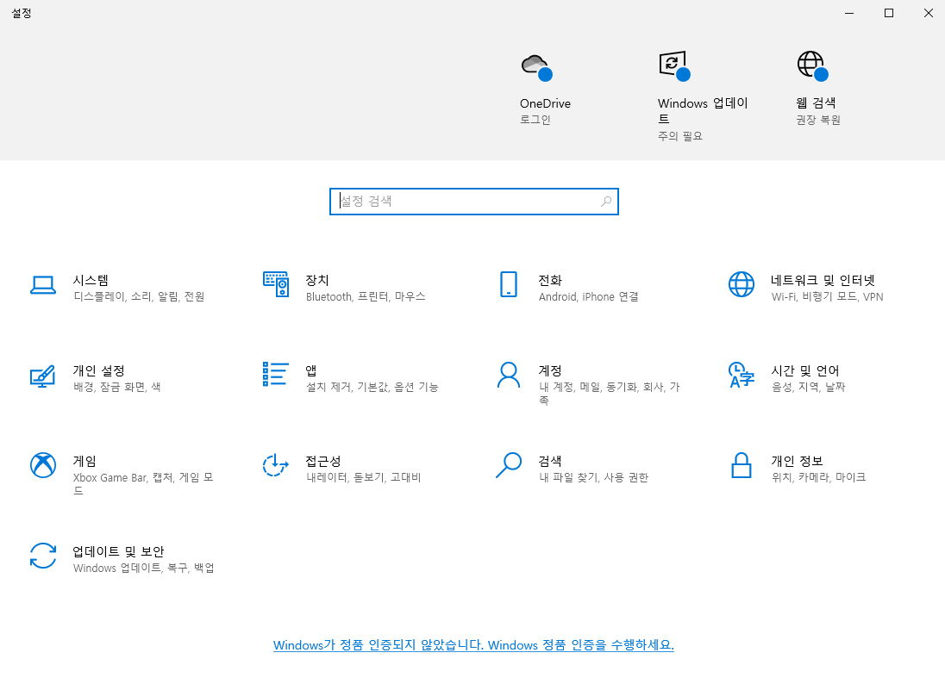Click 'Windows 업데이트, 복구, 백업' description
This screenshot has height=690, width=945.
[143, 568]
